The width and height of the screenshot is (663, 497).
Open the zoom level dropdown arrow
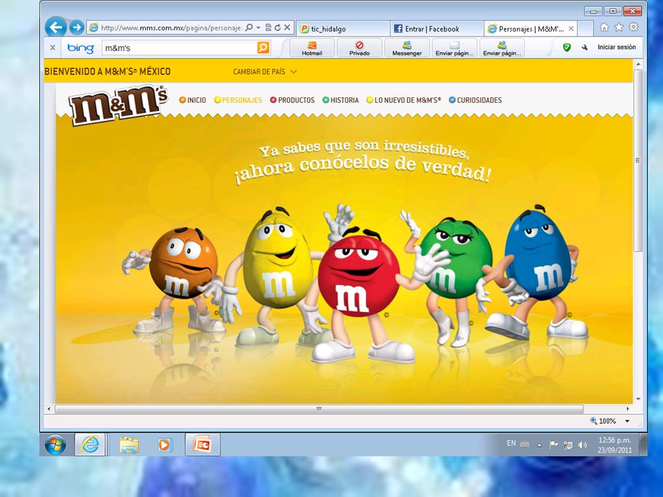tap(627, 421)
